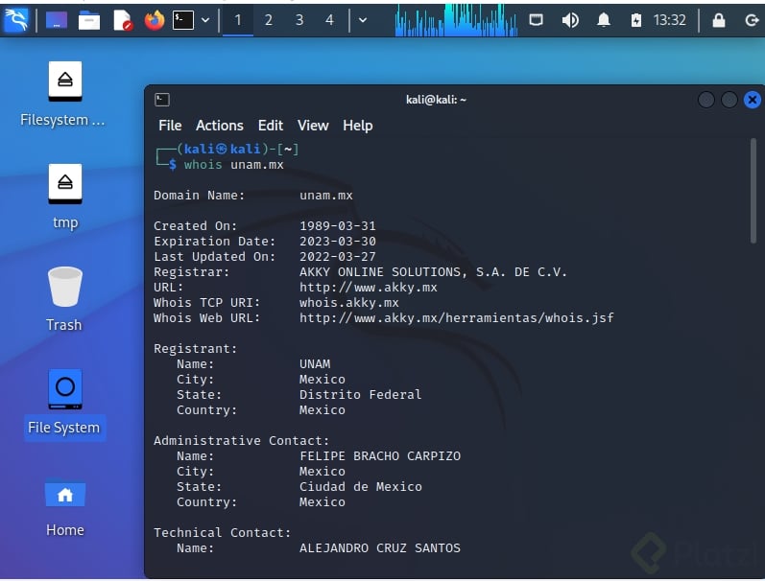The image size is (765, 581).
Task: Click the 13:32 clock
Action: pyautogui.click(x=669, y=20)
